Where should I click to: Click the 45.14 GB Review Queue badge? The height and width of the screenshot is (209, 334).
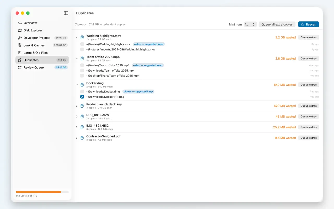[61, 67]
